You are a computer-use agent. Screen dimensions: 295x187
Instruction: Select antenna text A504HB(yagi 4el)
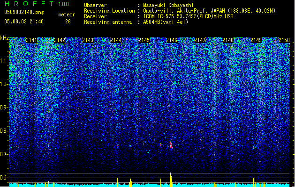coord(166,22)
